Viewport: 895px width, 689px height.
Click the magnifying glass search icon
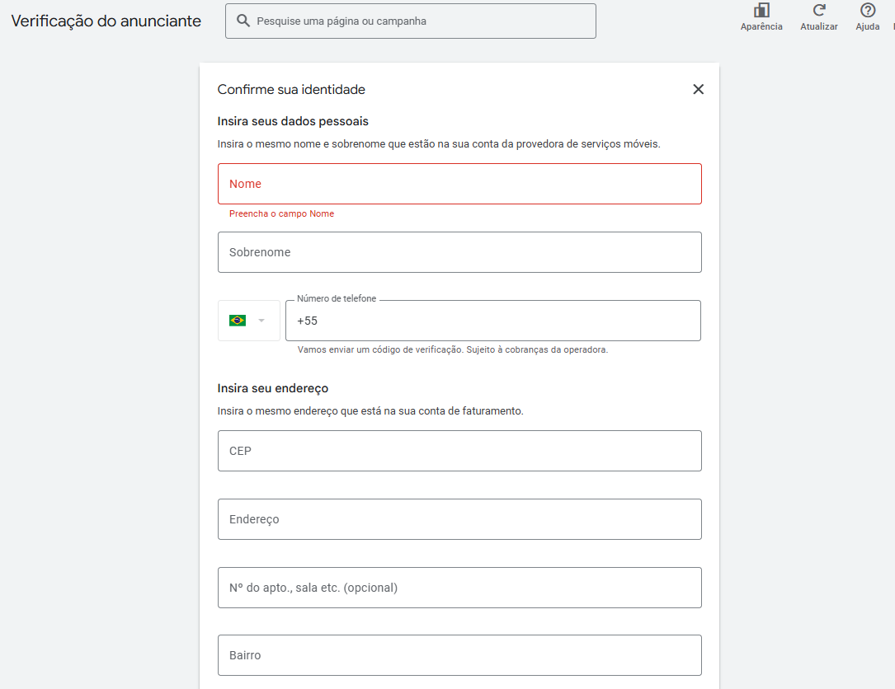(243, 21)
